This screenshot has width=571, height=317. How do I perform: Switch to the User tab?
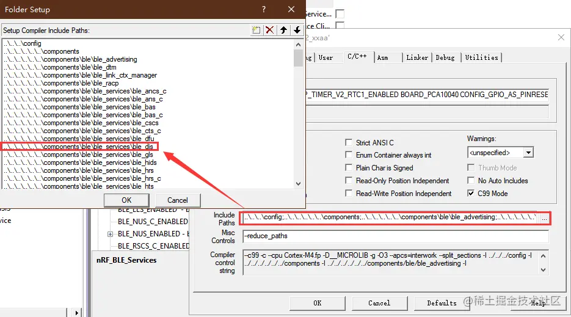click(x=326, y=57)
